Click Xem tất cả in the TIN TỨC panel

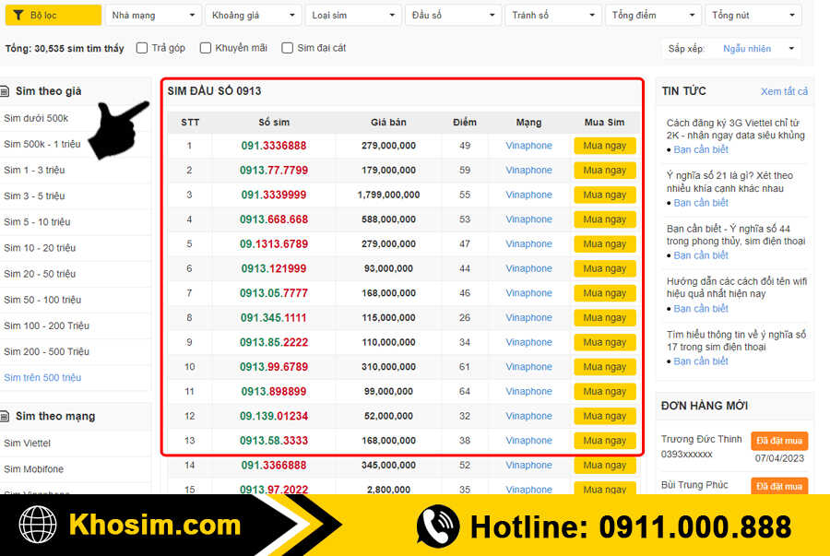pyautogui.click(x=784, y=91)
